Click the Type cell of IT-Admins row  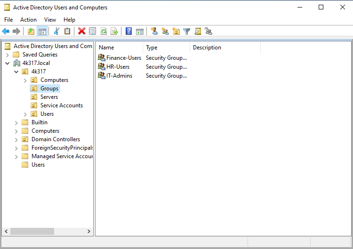tap(166, 76)
